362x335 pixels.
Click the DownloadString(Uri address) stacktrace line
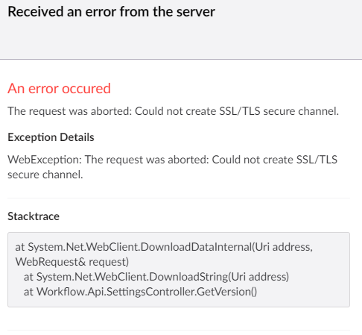tap(156, 277)
